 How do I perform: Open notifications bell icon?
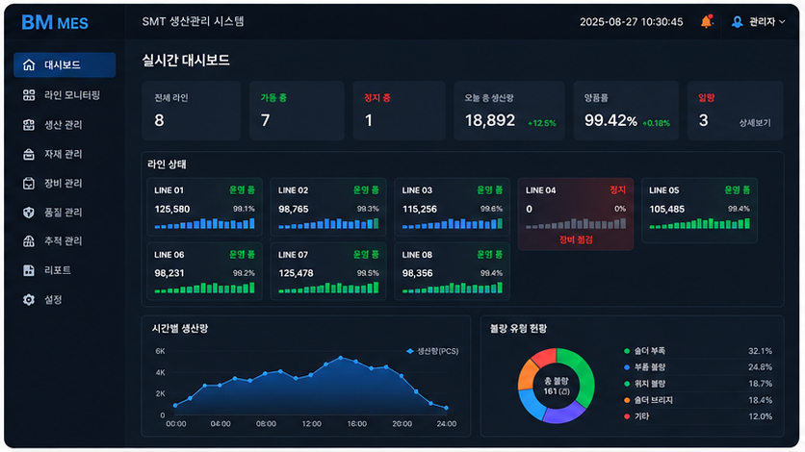707,21
